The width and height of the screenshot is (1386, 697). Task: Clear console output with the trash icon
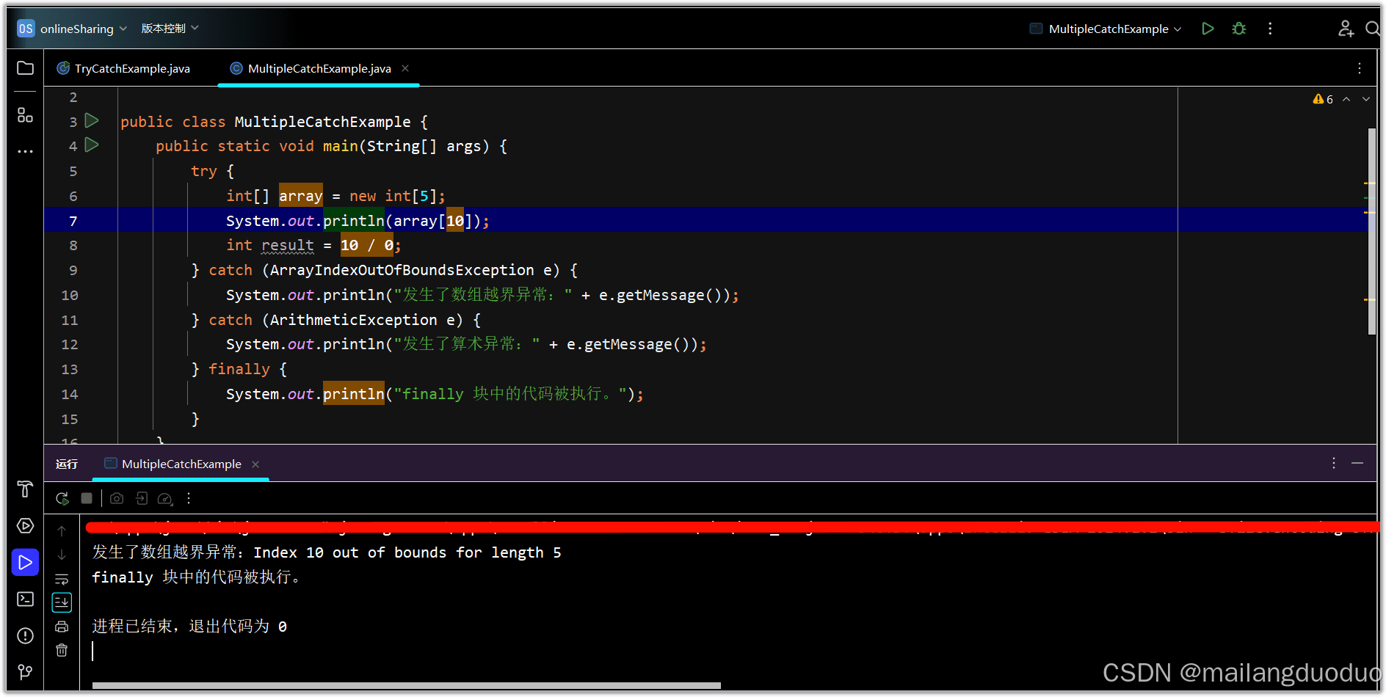coord(62,650)
